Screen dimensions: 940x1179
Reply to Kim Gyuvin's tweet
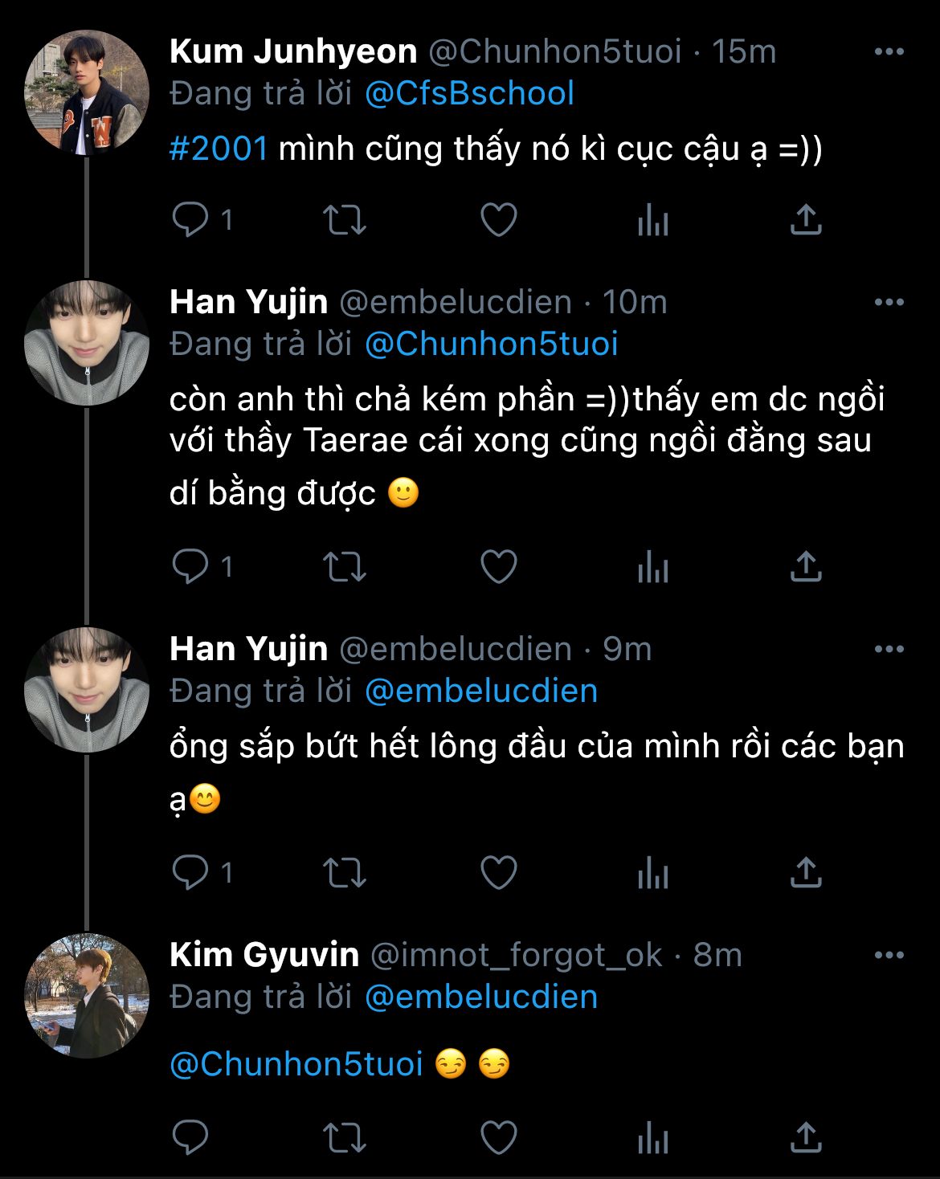[190, 1137]
